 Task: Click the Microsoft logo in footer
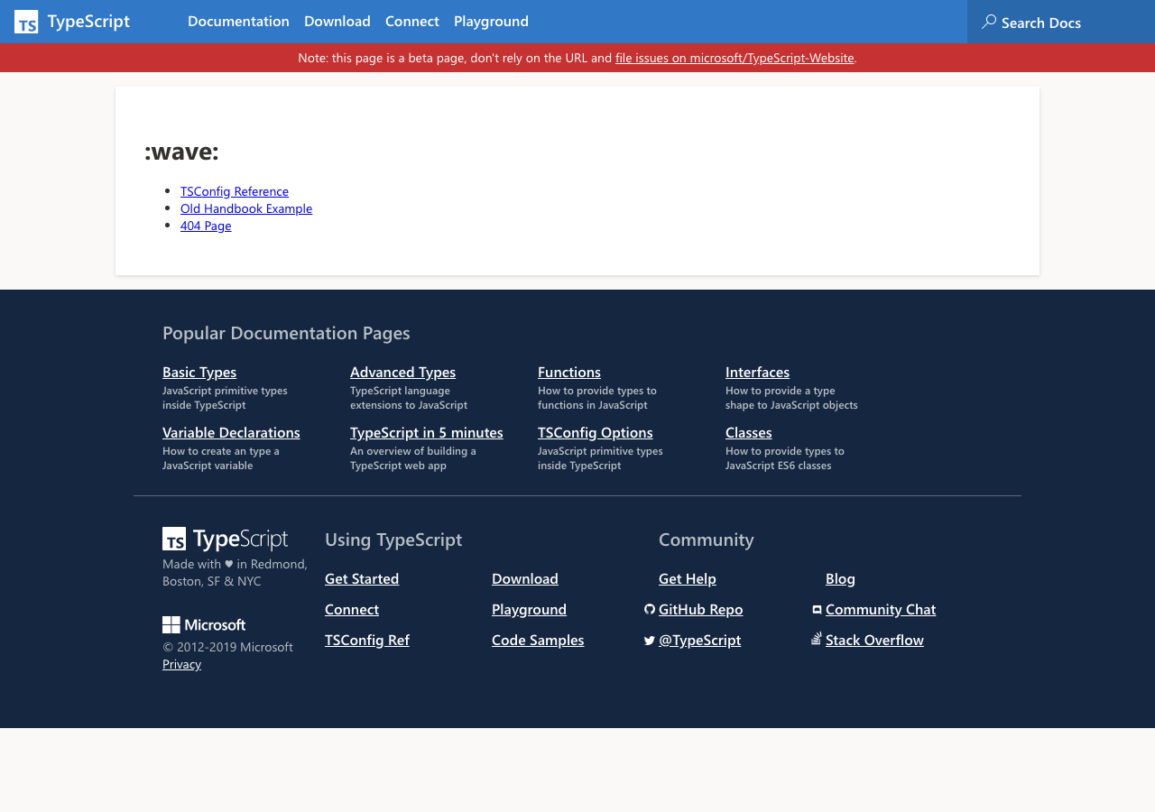point(204,624)
